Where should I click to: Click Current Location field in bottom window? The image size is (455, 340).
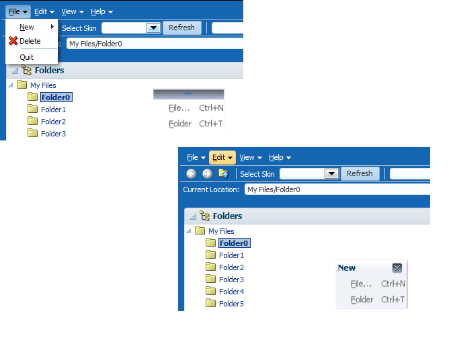click(x=337, y=189)
